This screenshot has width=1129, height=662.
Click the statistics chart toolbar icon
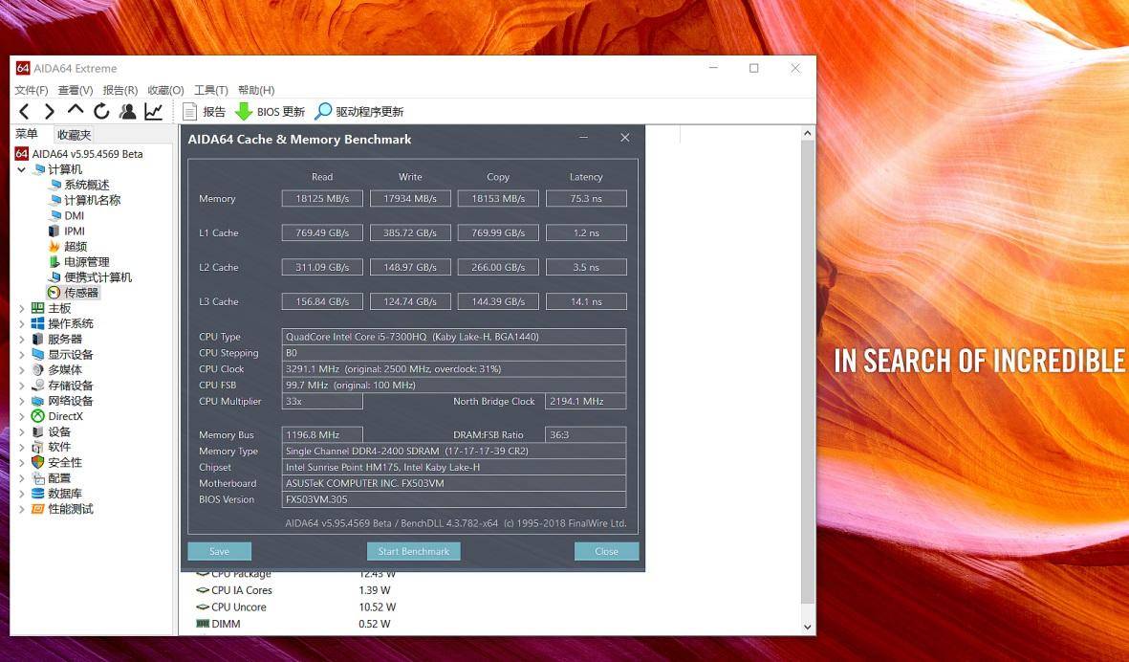(x=154, y=111)
